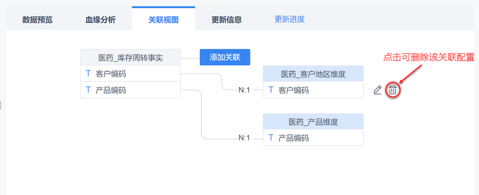Click the T icon in 医药_客户地区维度 table

point(271,90)
